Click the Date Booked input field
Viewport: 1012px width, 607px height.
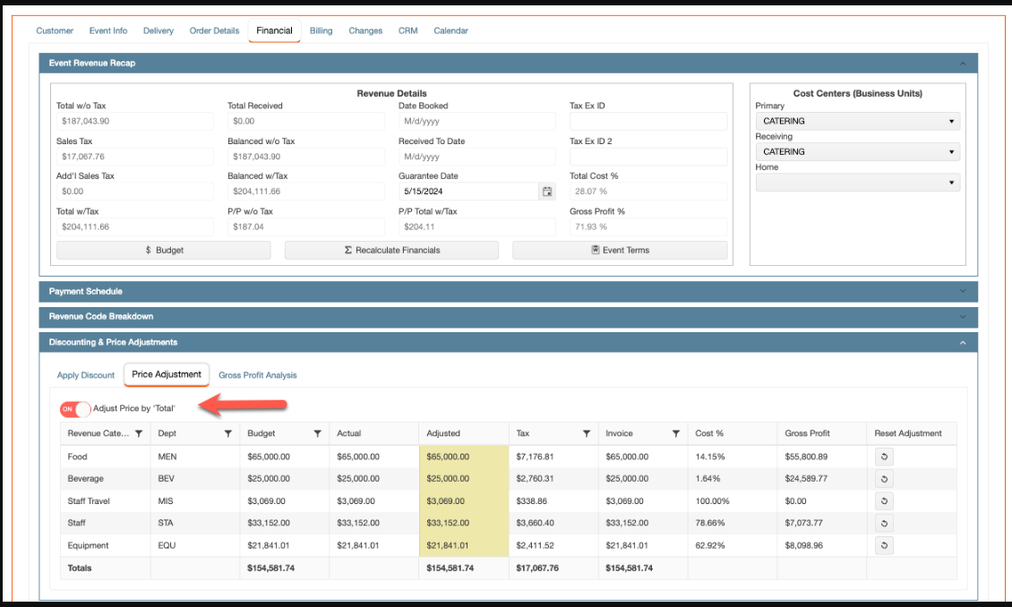tap(476, 121)
